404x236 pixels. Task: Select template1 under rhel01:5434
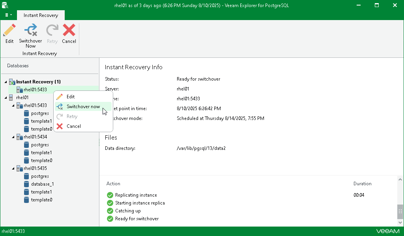41,153
